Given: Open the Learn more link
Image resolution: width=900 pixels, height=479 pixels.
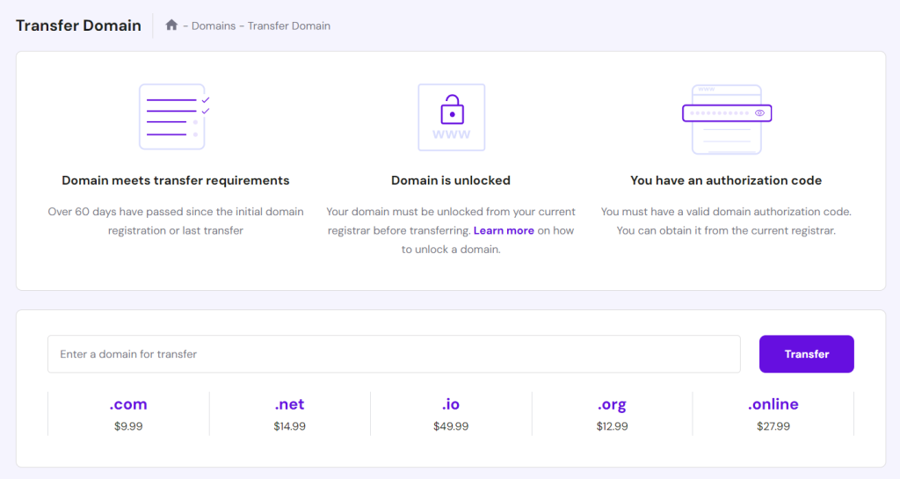Looking at the screenshot, I should coord(504,230).
